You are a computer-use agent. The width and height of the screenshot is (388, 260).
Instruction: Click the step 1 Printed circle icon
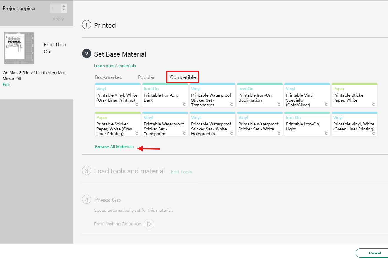click(86, 25)
